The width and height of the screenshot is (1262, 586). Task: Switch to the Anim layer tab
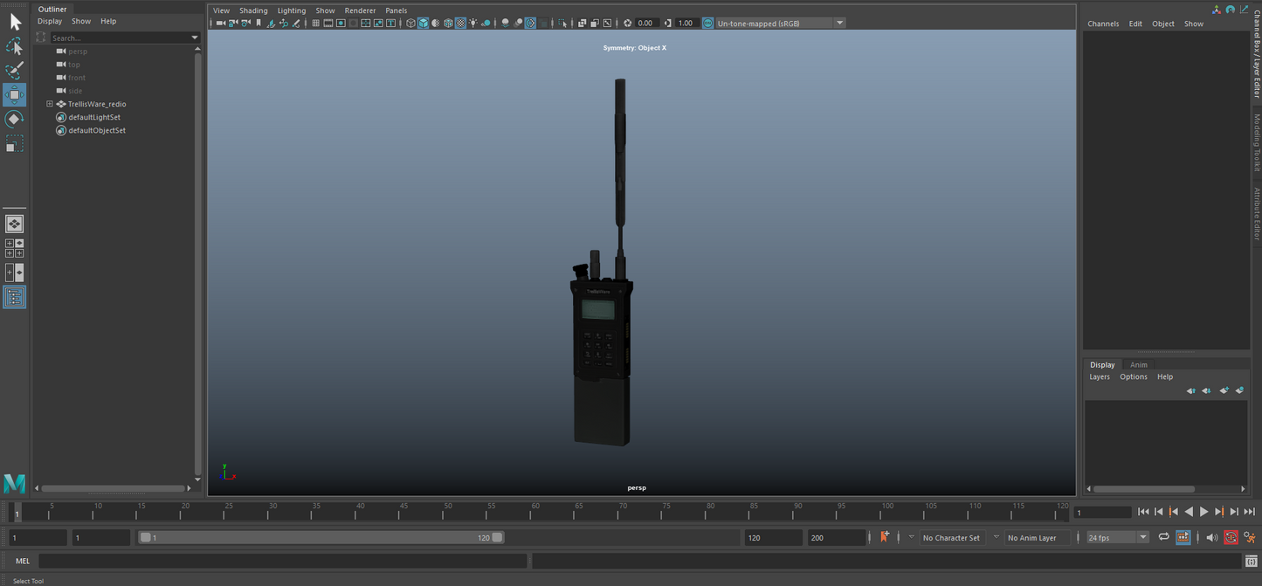(1139, 365)
